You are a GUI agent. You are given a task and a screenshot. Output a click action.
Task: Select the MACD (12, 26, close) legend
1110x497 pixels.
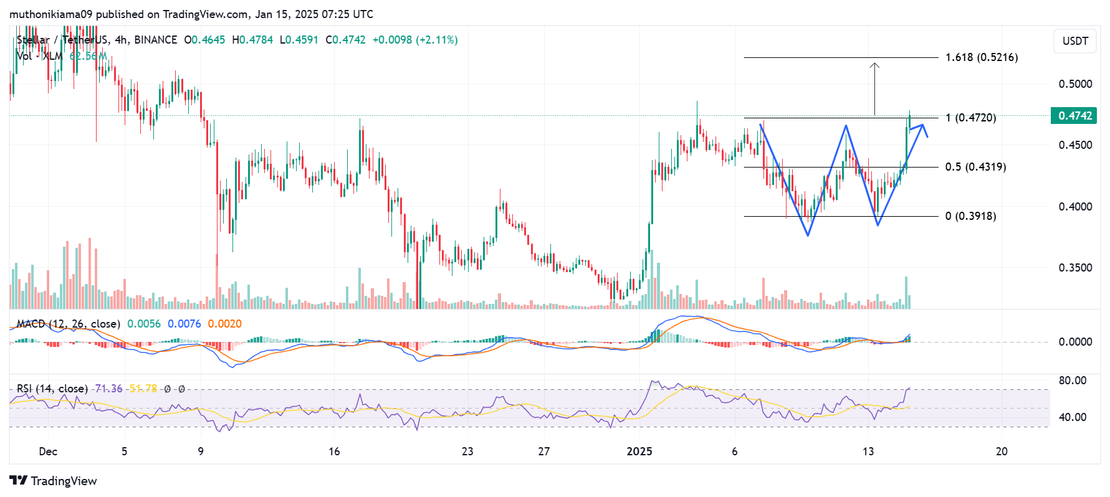(x=68, y=324)
